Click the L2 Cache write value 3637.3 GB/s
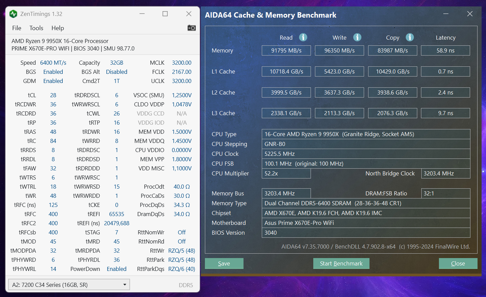This screenshot has width=486, height=297. point(339,92)
